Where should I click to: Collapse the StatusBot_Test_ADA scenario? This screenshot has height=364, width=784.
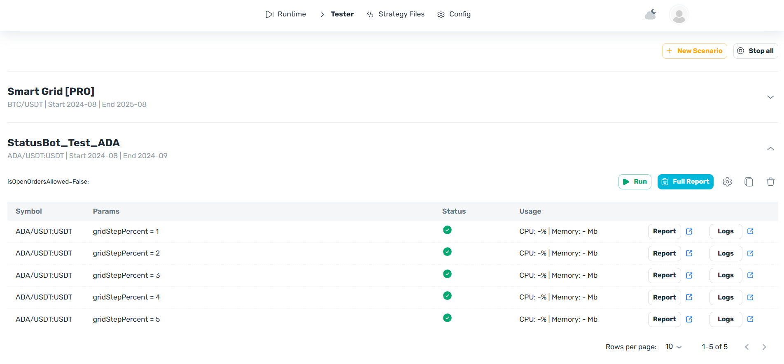click(770, 149)
